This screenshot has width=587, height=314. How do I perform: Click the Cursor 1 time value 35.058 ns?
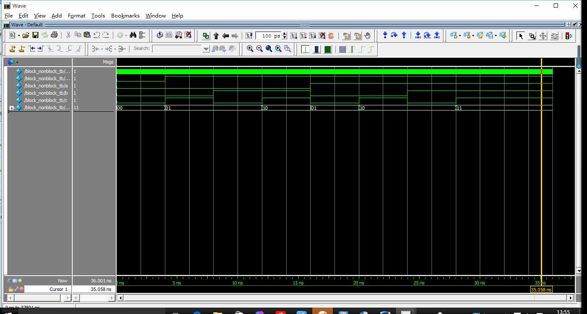coord(101,289)
